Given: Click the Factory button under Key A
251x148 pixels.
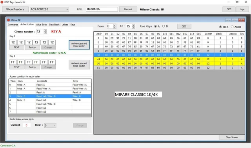Looking at the screenshot, I should (x=32, y=47).
